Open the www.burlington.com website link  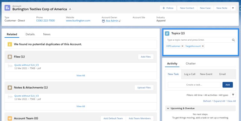tap(78, 20)
